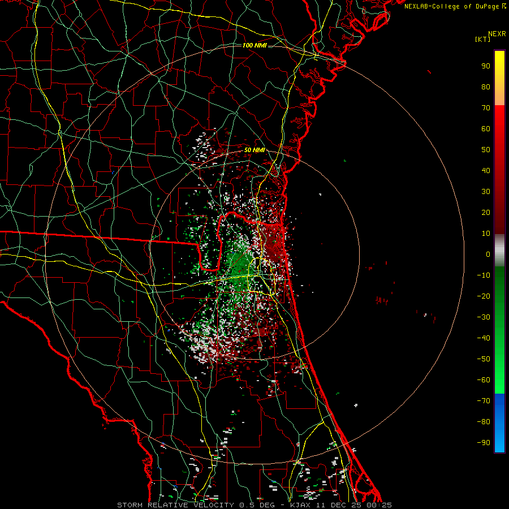
Task: Click the positive 50 scale value
Action: click(486, 150)
